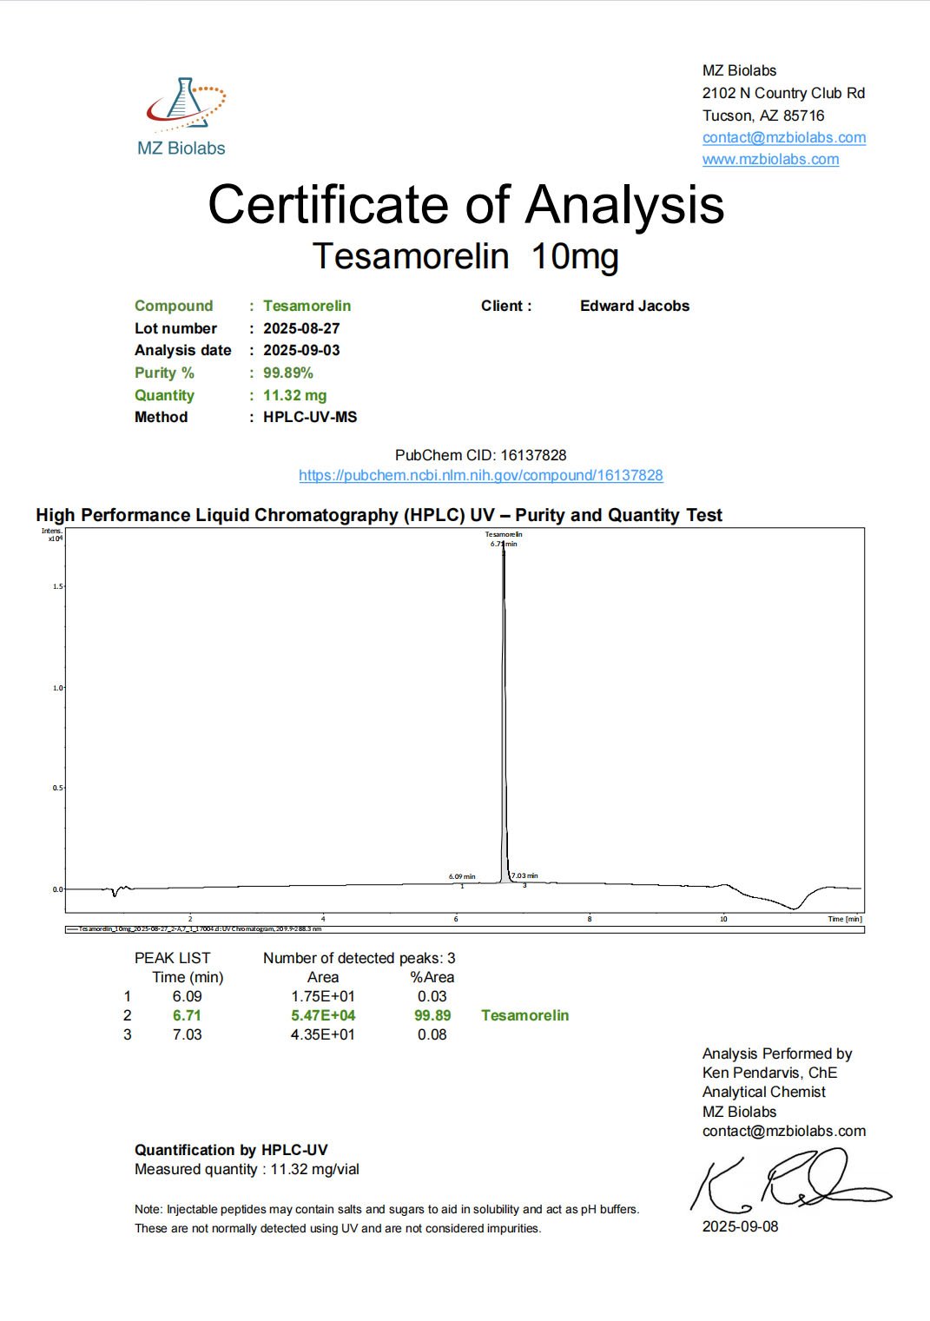Screen dimensions: 930x1321
Task: Select the lot number 2025-08-27
Action: (x=301, y=328)
